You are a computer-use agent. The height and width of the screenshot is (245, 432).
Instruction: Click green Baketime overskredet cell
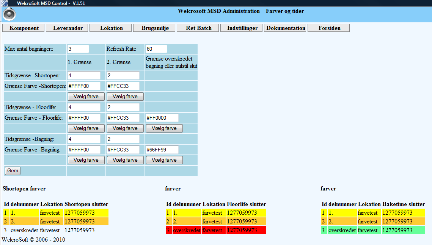click(342, 230)
